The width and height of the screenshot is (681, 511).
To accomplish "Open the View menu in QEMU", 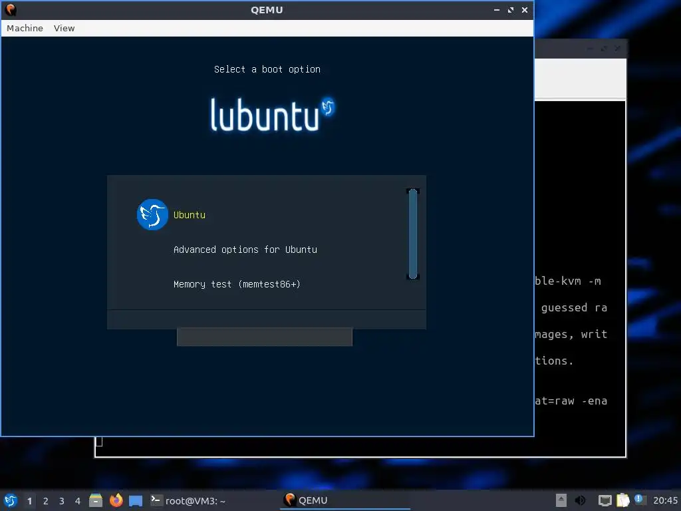I will pos(64,28).
